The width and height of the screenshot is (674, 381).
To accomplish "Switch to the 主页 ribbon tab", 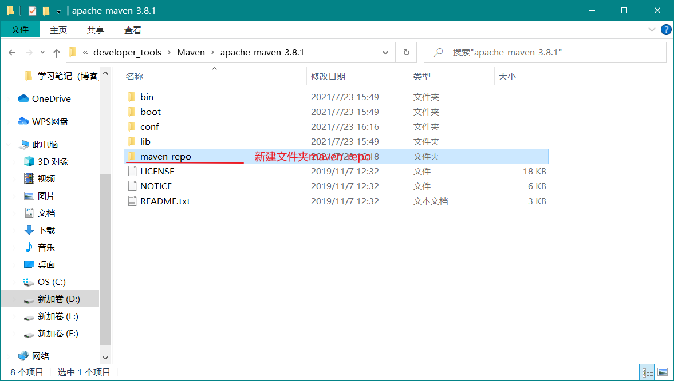I will [58, 30].
